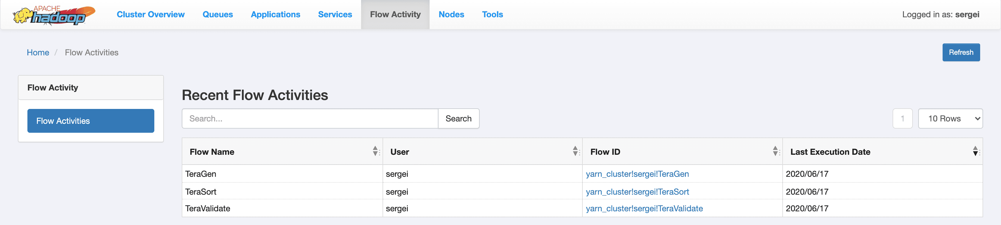The height and width of the screenshot is (225, 1001).
Task: Sort by Last Execution Date arrows
Action: 976,151
